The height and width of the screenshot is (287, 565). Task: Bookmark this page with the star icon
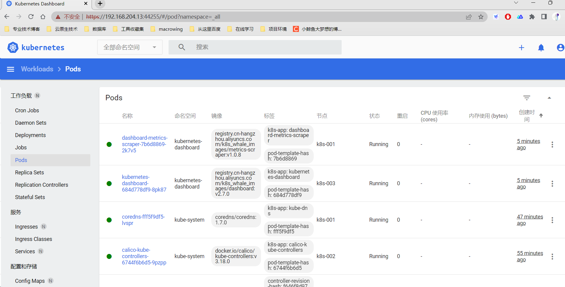[481, 17]
